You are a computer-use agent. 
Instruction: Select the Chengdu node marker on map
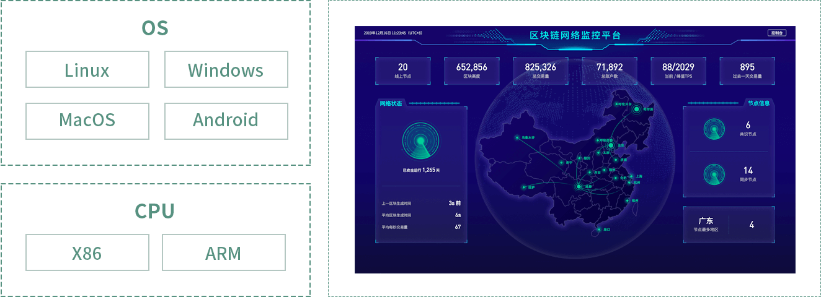point(579,186)
